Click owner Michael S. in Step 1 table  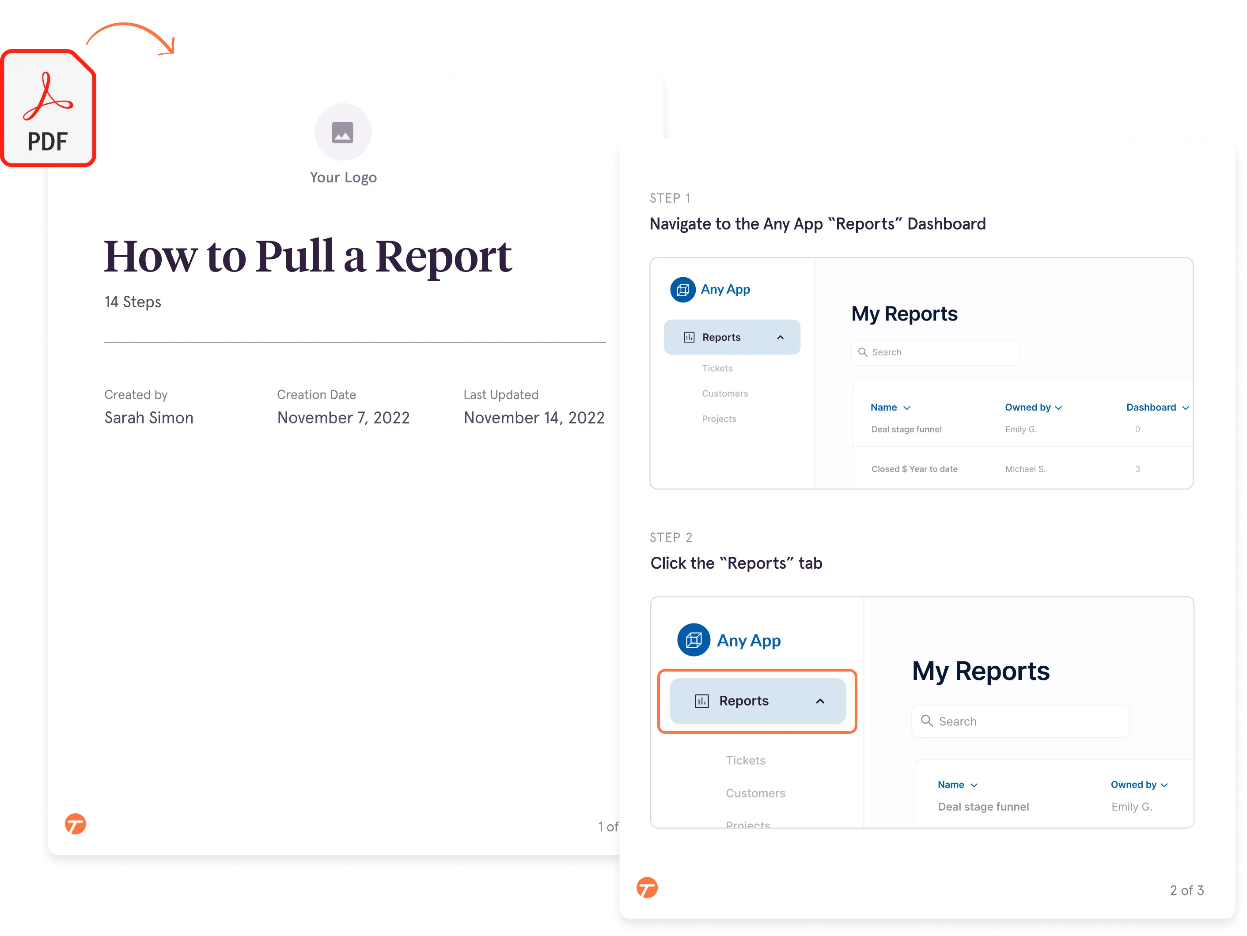(x=1025, y=469)
